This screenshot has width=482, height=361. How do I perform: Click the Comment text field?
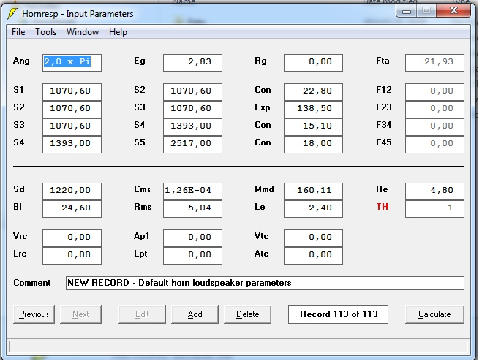point(265,283)
